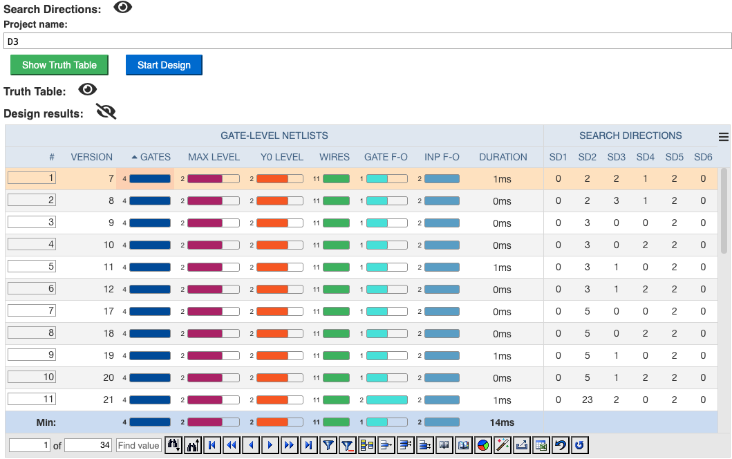This screenshot has height=459, width=732.
Task: Sort by DURATION column header
Action: [503, 158]
